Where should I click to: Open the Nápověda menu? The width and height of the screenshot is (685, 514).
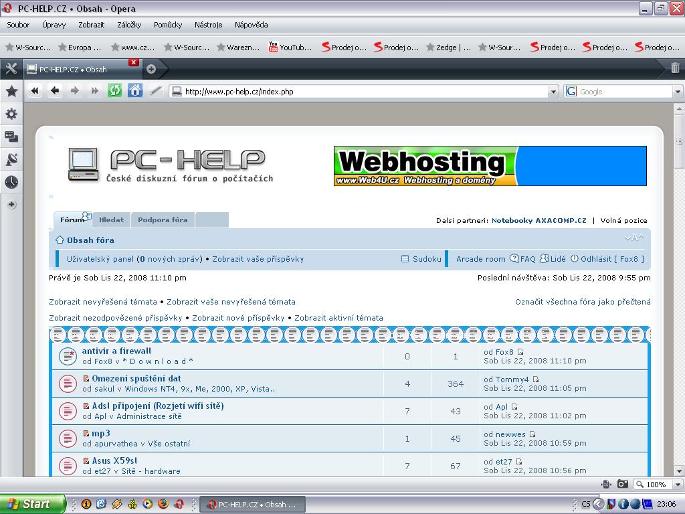pyautogui.click(x=252, y=25)
